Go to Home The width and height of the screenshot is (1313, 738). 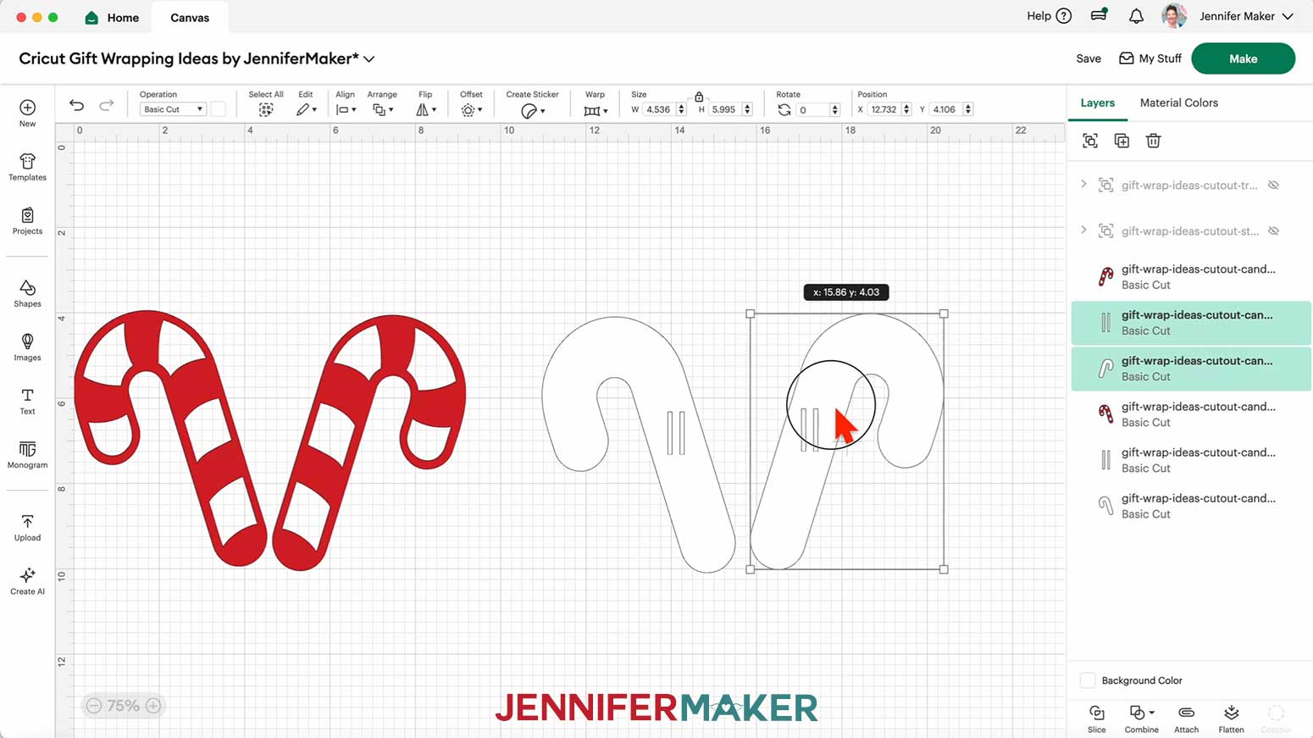coord(112,17)
